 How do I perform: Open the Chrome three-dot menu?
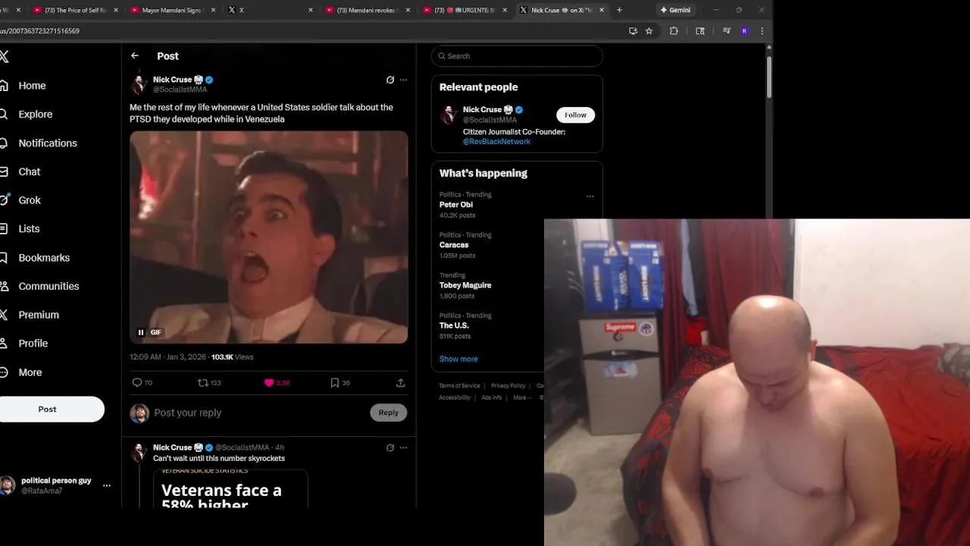pyautogui.click(x=762, y=31)
